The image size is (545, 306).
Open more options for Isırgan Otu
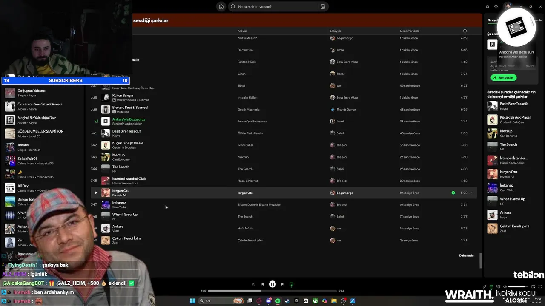(471, 193)
